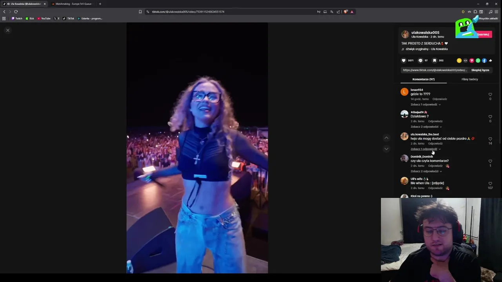This screenshot has height=282, width=502.
Task: Expand 'Zobacz 2 odpowiedzi' under Działdowo comment
Action: tap(426, 127)
